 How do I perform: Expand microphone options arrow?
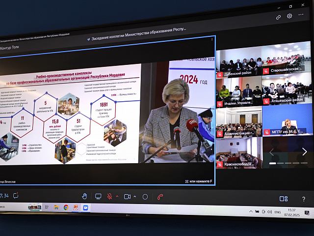[x=117, y=197]
